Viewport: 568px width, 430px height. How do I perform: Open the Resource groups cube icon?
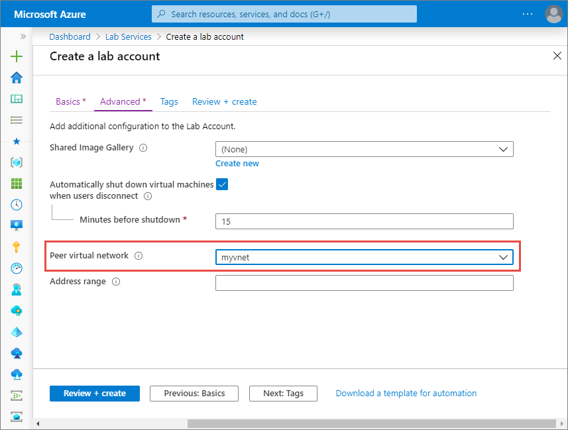click(x=17, y=162)
